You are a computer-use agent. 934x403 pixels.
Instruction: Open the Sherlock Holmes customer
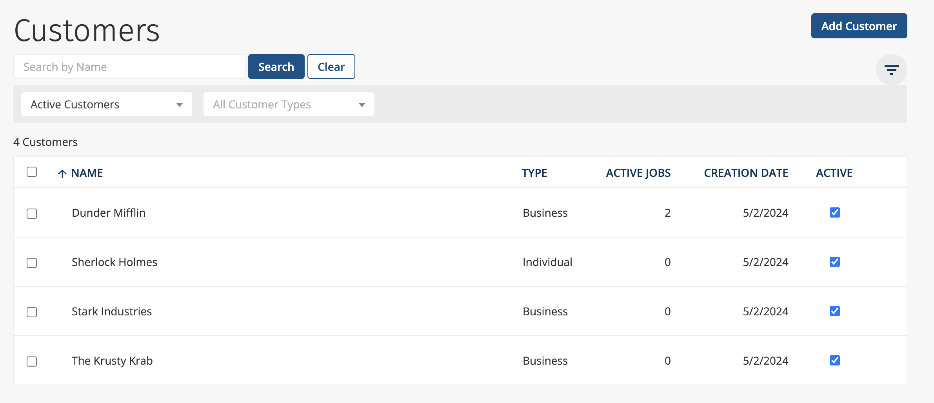pyautogui.click(x=114, y=262)
